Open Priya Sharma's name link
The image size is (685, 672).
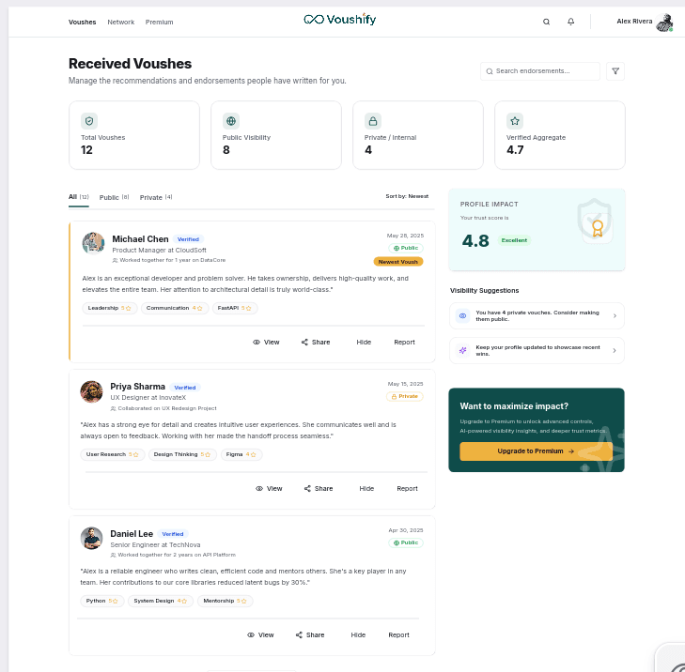point(137,387)
